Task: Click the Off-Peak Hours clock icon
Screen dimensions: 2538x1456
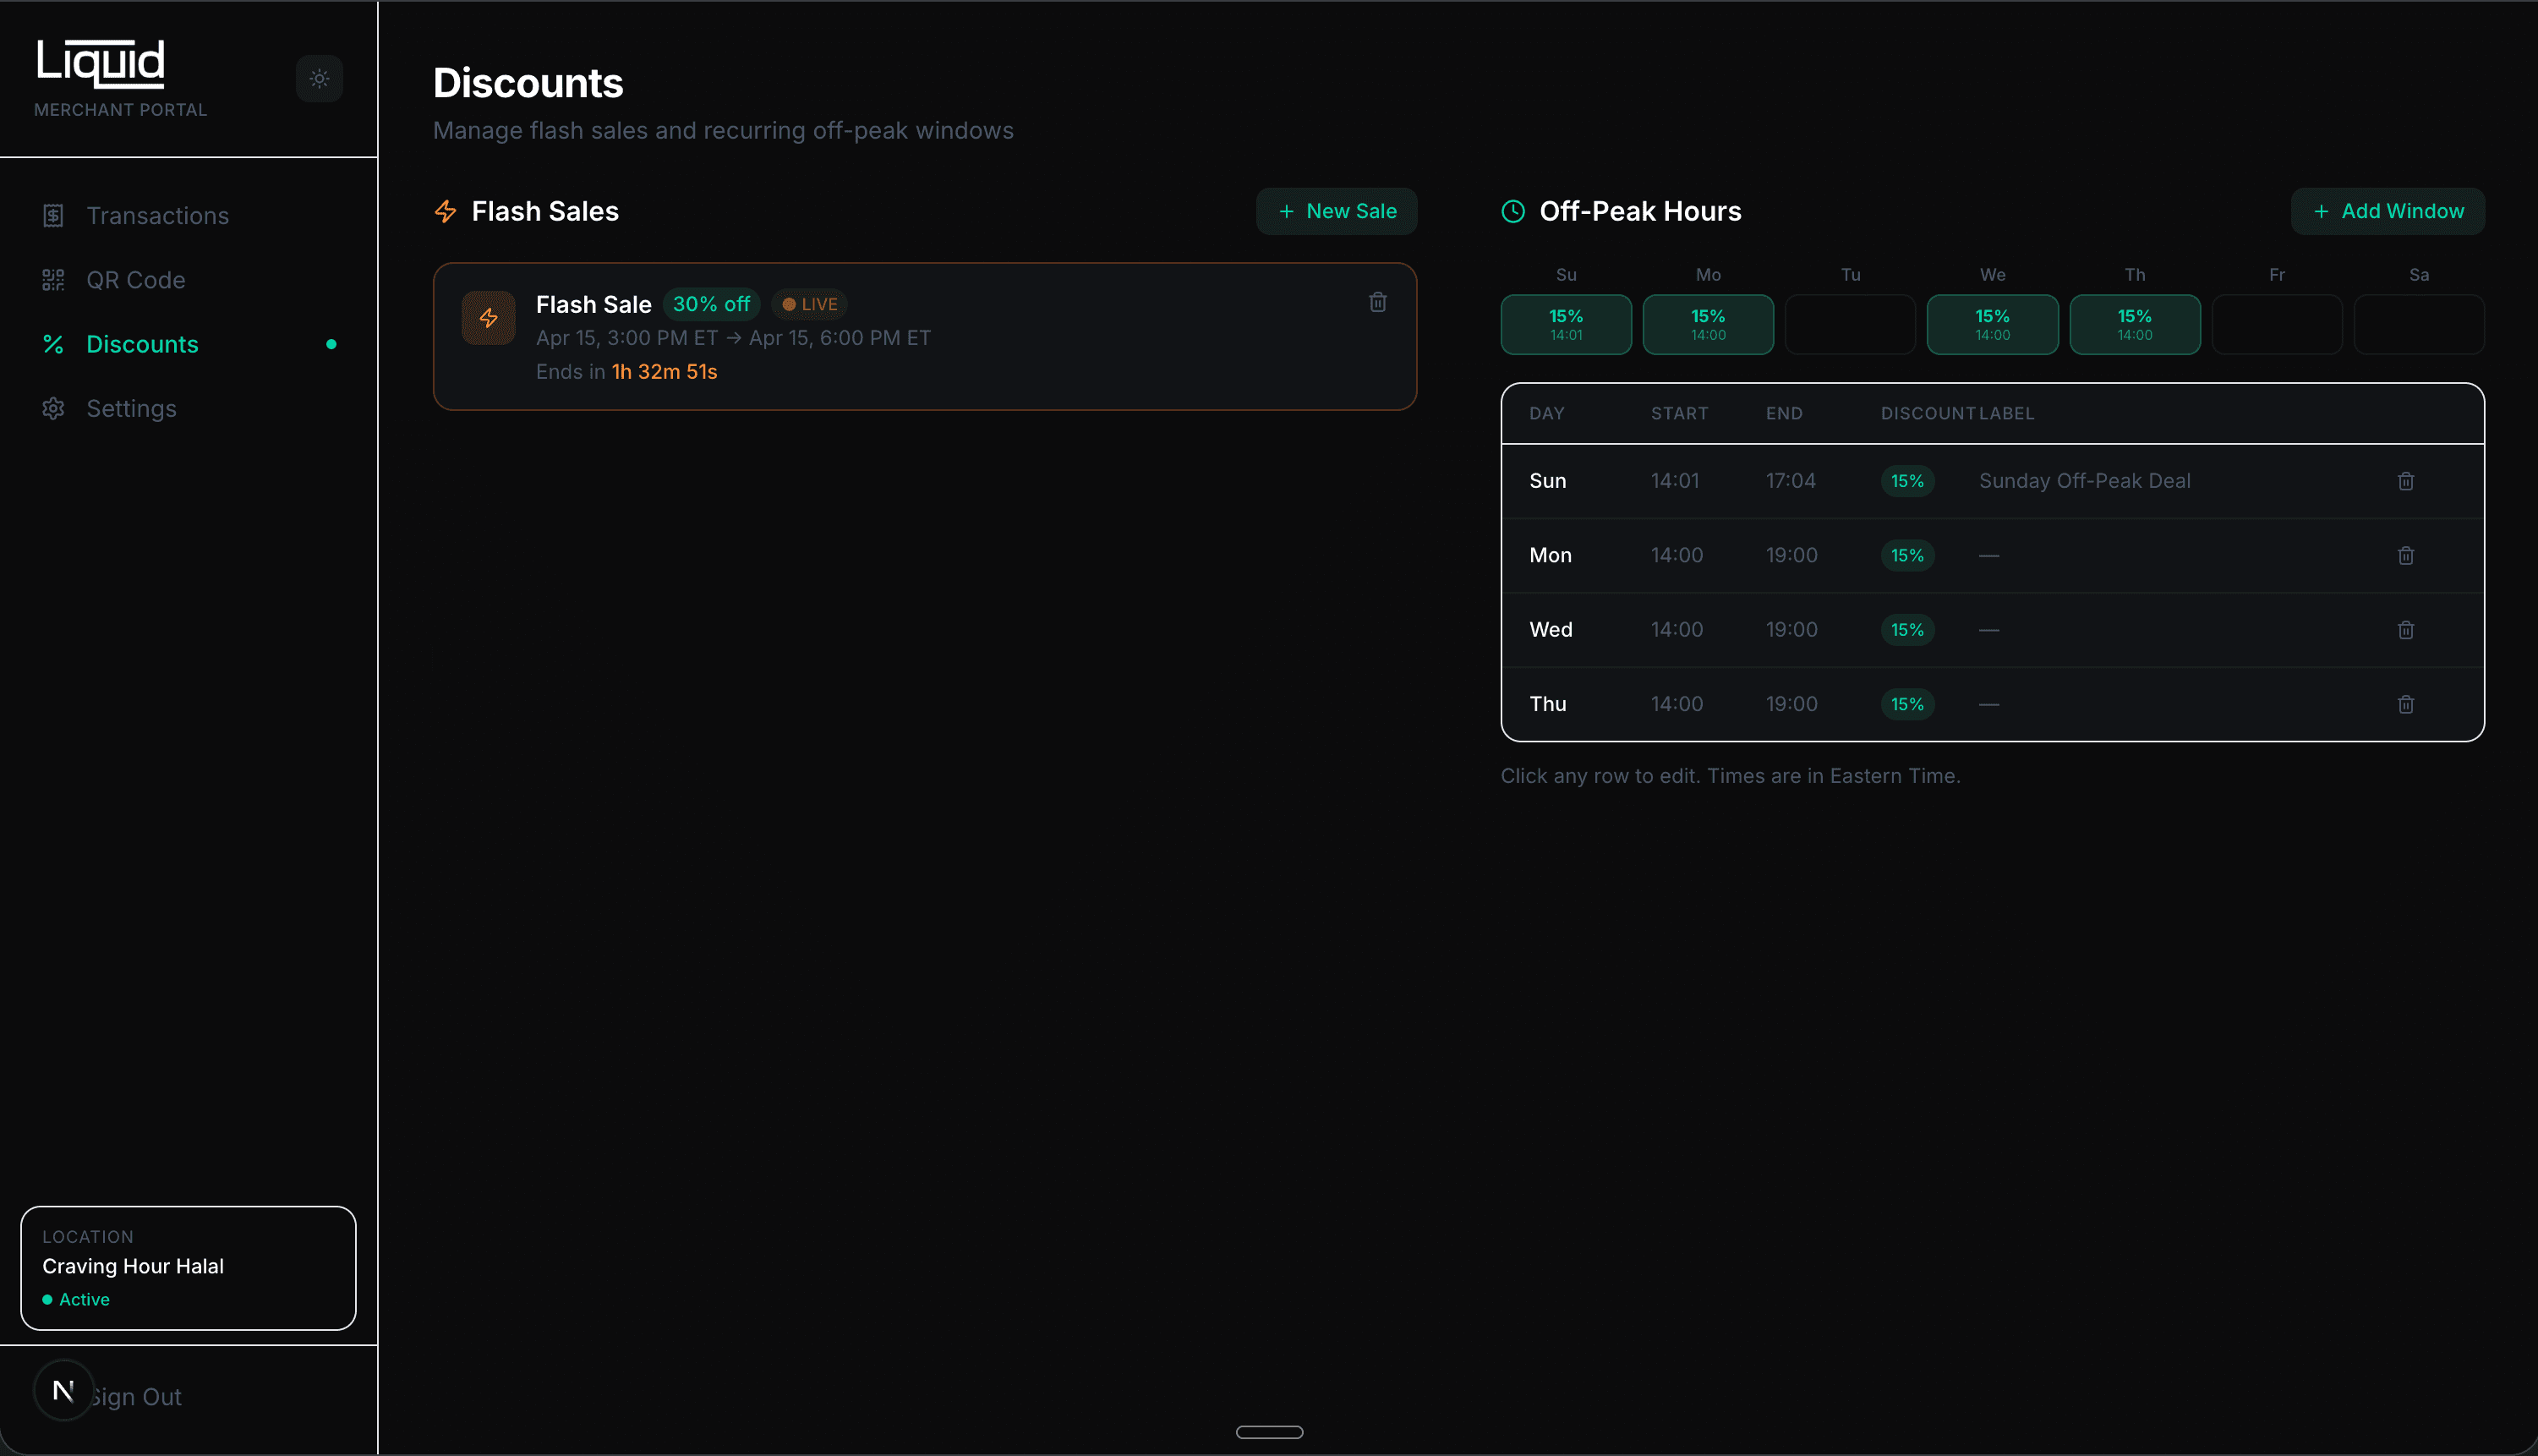Action: [1512, 211]
